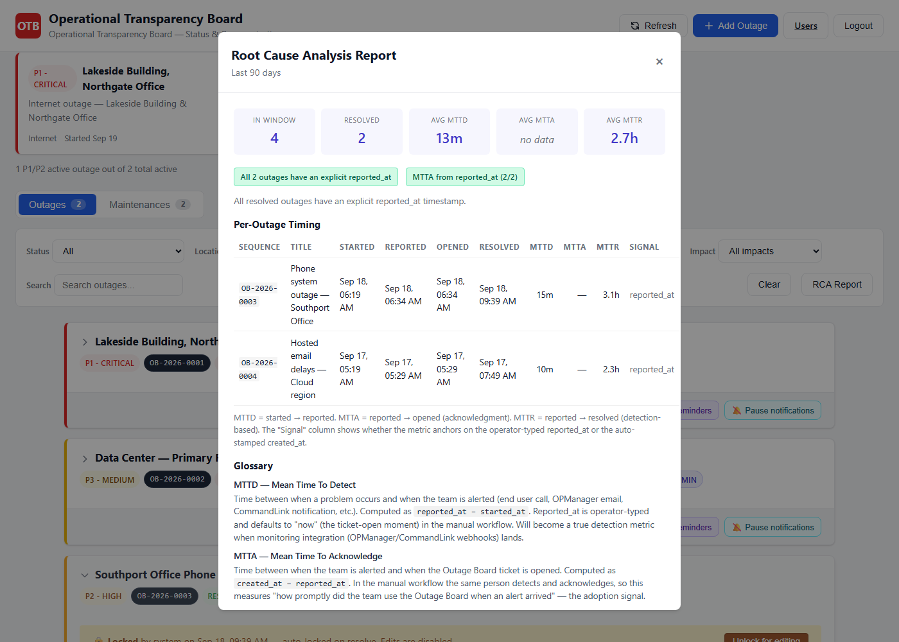Click the 'MTTA from reported_at (2/2)' badge
This screenshot has width=899, height=642.
[x=465, y=177]
